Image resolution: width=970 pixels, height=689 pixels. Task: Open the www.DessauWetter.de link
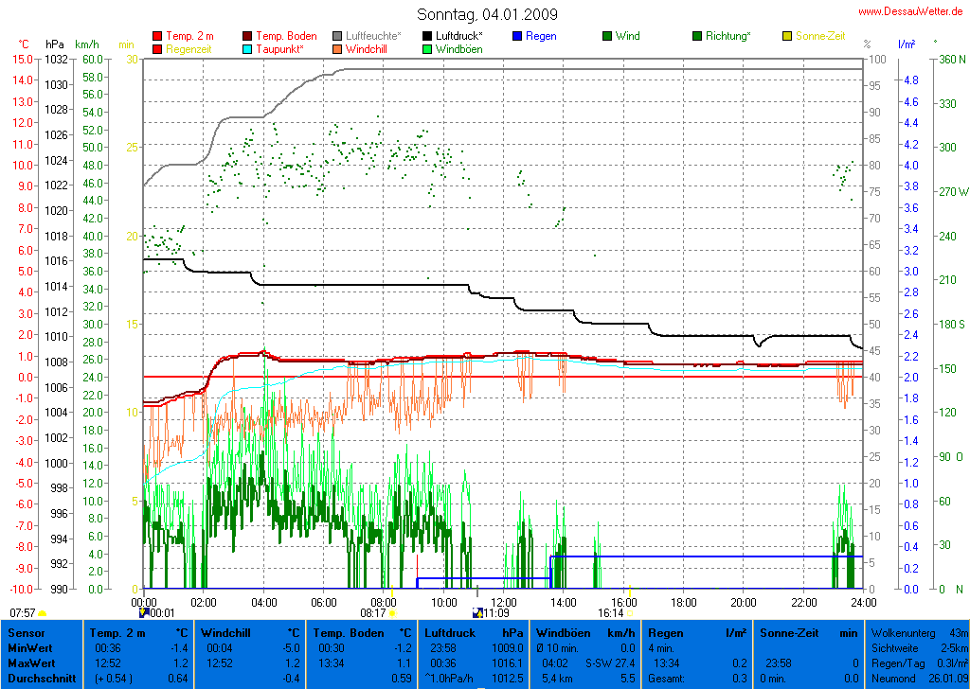tap(909, 12)
